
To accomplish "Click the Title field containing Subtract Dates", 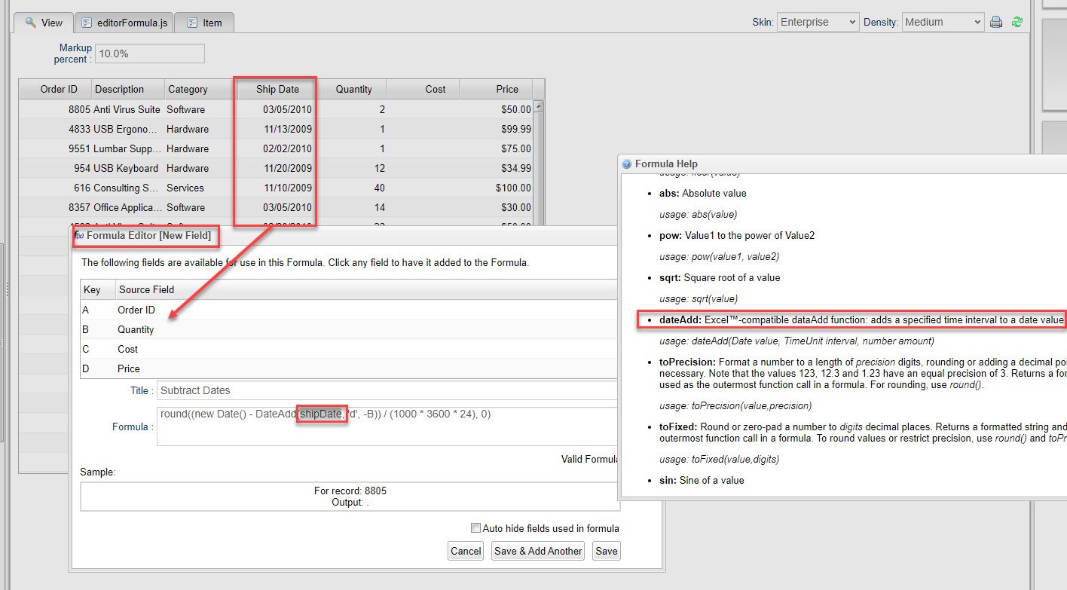I will [387, 390].
